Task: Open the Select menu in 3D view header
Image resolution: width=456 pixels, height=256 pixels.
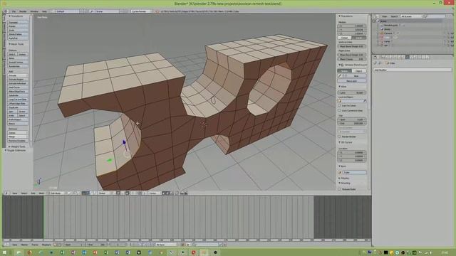Action: [24, 193]
